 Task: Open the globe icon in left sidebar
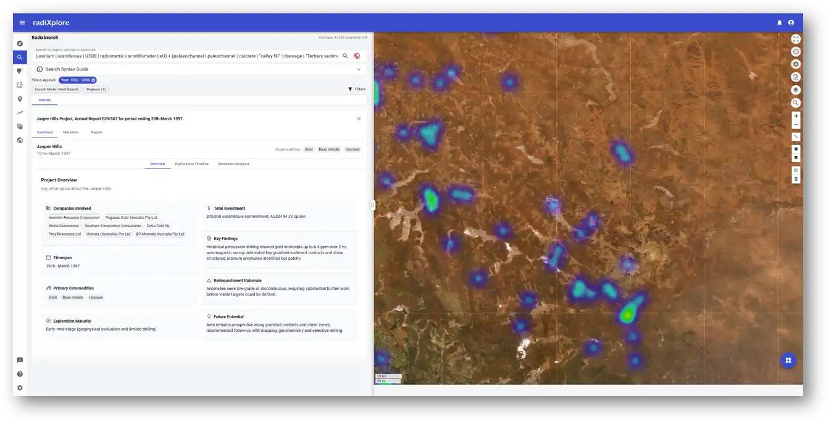tap(20, 140)
